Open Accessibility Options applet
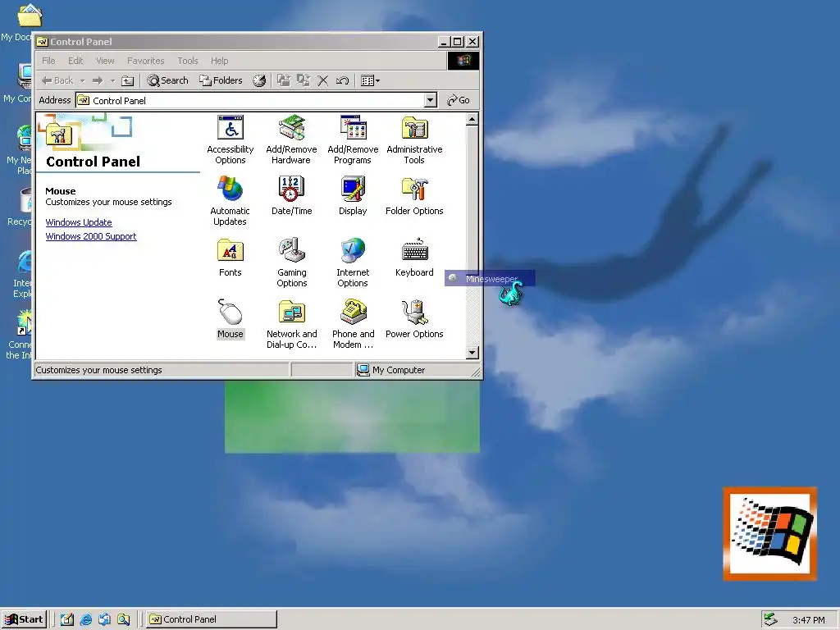Screen dimensions: 840x630 click(x=231, y=139)
